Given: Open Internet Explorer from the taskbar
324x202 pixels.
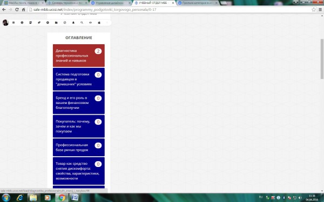Looking at the screenshot, I should coord(20,198).
